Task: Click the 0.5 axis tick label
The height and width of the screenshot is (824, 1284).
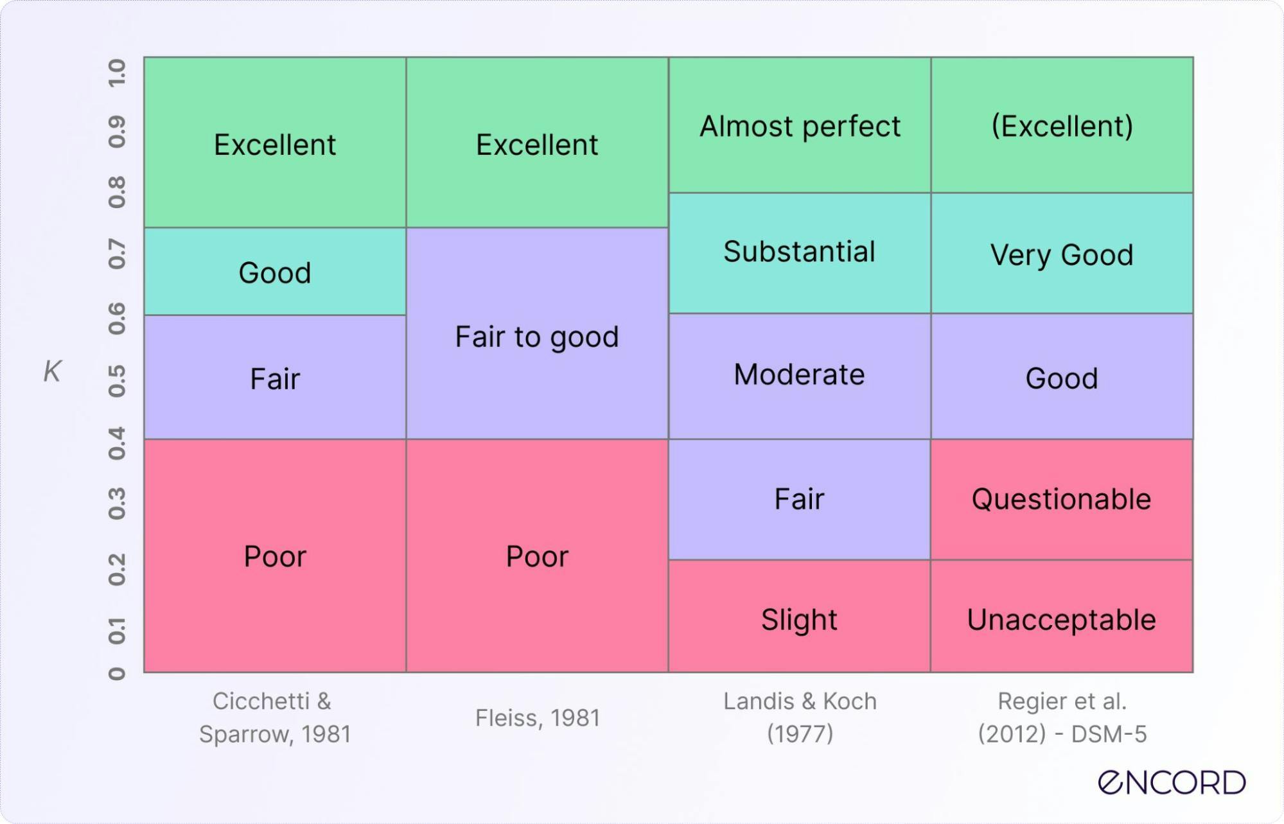Action: [x=117, y=381]
